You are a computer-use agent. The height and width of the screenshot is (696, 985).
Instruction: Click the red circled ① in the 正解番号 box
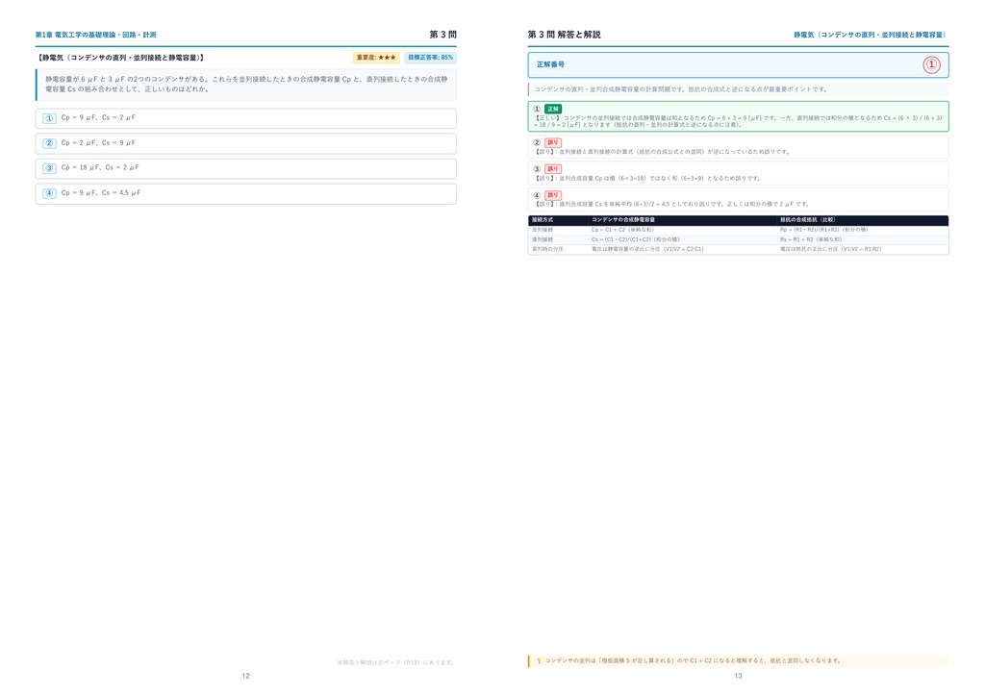pyautogui.click(x=931, y=64)
